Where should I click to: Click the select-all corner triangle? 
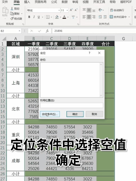point(4,39)
